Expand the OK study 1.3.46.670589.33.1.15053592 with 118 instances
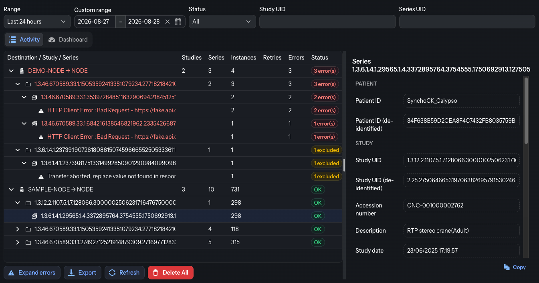Image resolution: width=539 pixels, height=283 pixels. (18, 229)
